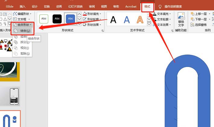Choose 结合(U) from merge shapes menu

pyautogui.click(x=23, y=31)
